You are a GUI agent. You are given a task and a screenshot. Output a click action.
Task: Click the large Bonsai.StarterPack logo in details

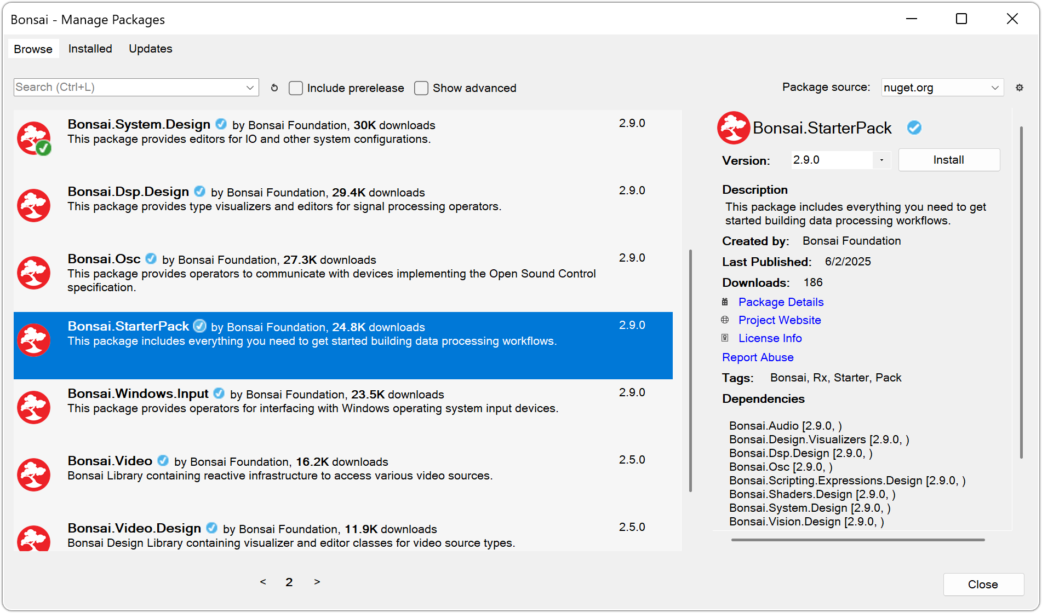(734, 128)
